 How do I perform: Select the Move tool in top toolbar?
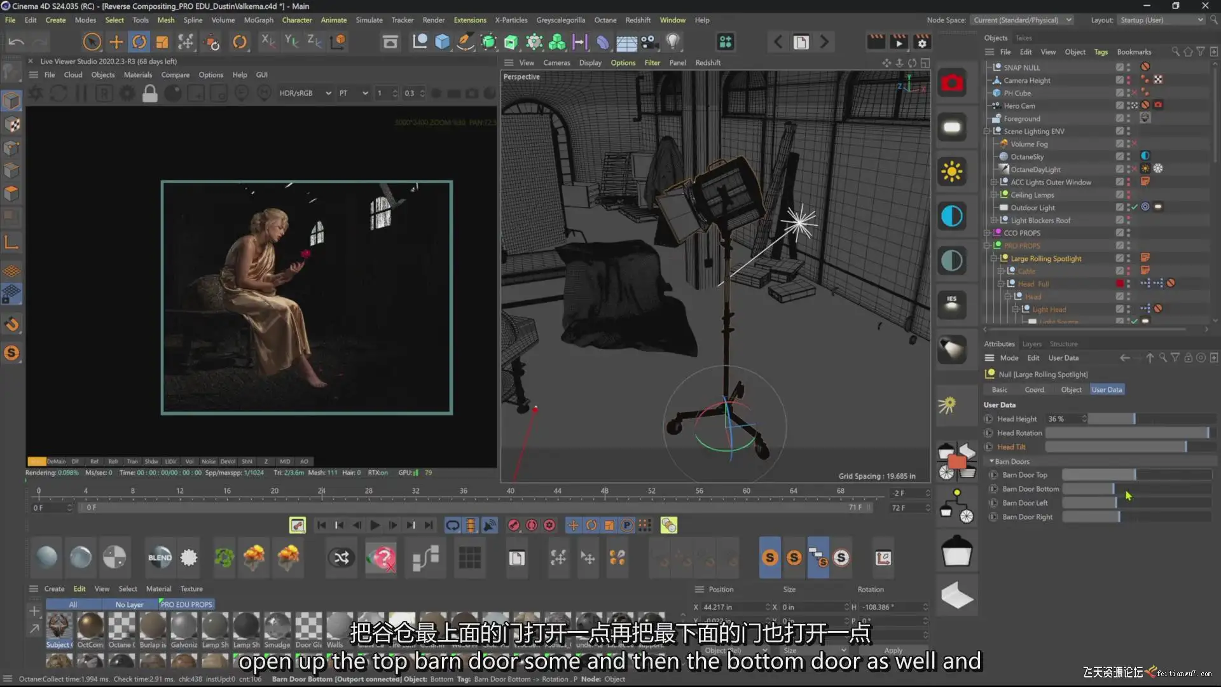[116, 42]
